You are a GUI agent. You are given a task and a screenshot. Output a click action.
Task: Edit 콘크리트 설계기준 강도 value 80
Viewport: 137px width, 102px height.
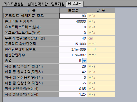pos(73,16)
